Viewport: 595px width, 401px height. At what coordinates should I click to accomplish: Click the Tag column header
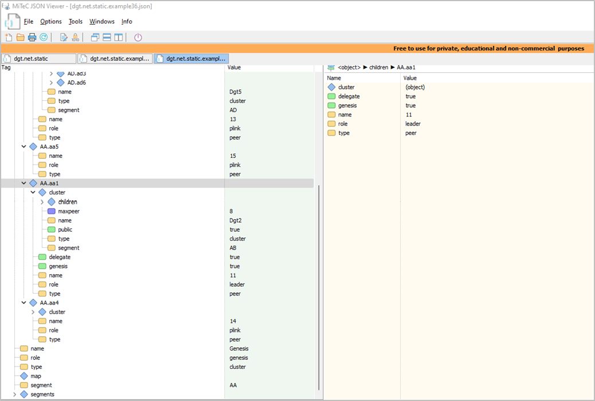(x=6, y=68)
